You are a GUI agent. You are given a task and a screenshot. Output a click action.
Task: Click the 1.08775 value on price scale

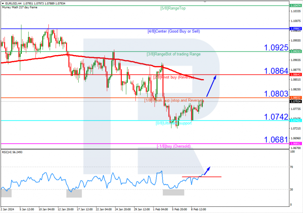296,70
